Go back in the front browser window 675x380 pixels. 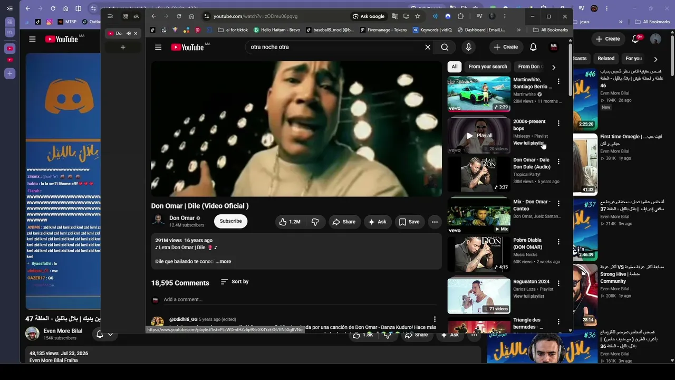click(x=153, y=16)
